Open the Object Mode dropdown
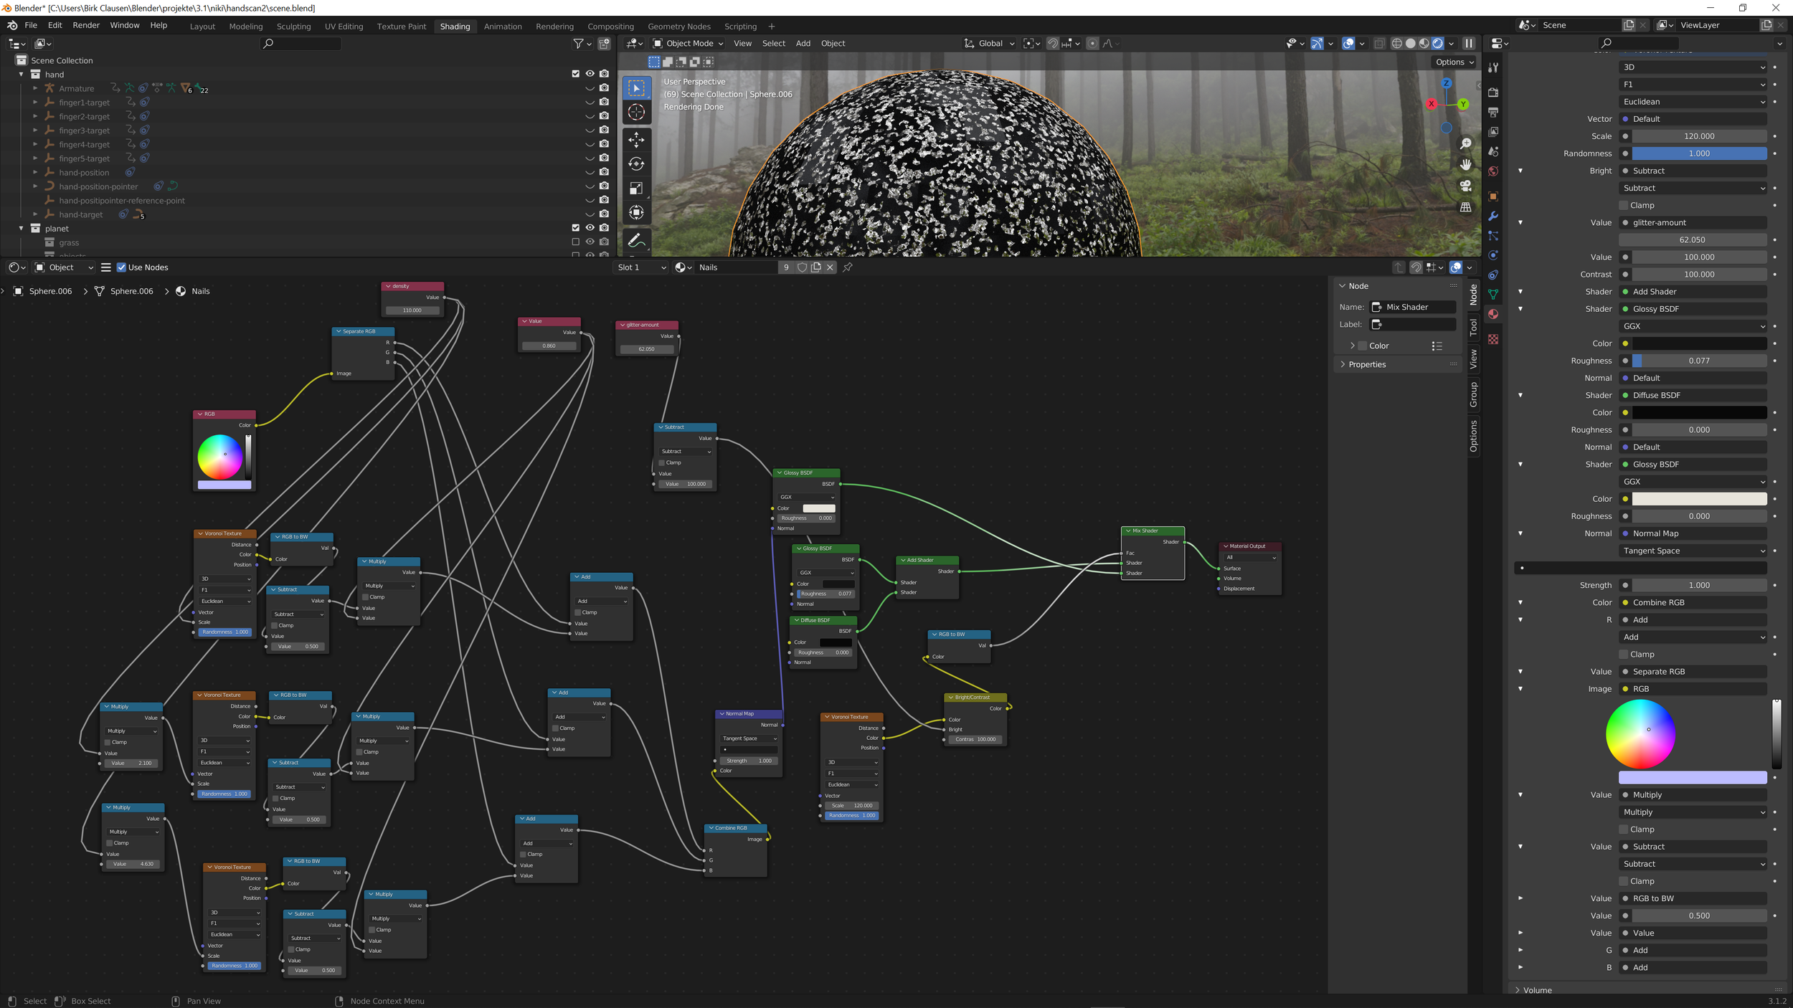Image resolution: width=1793 pixels, height=1008 pixels. click(688, 44)
